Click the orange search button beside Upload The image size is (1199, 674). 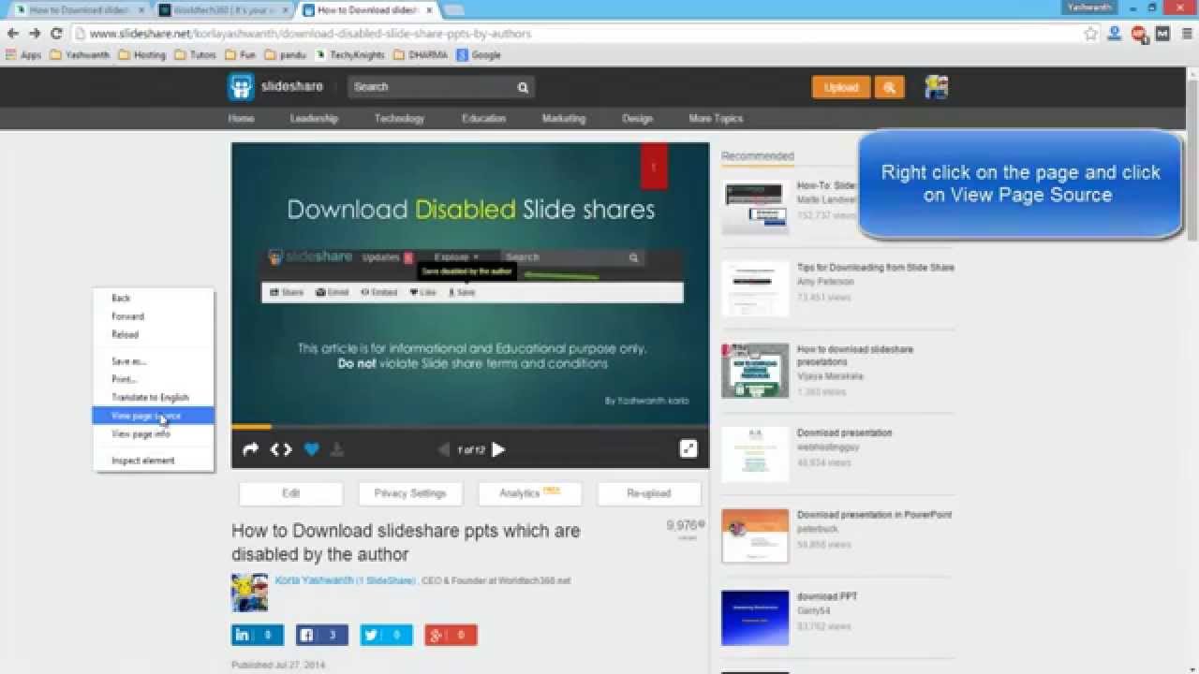pyautogui.click(x=889, y=87)
